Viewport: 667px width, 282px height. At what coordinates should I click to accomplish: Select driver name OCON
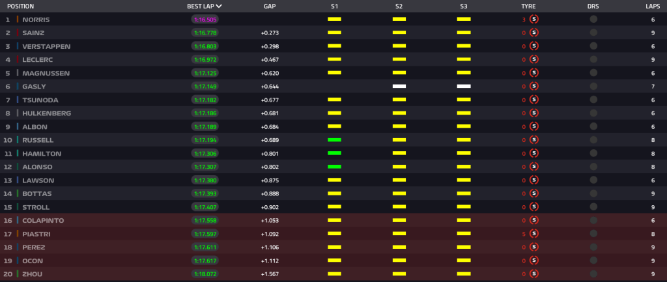coord(33,261)
